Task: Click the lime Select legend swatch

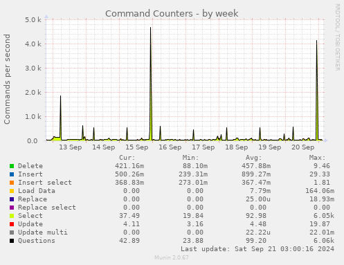Action: click(12, 216)
